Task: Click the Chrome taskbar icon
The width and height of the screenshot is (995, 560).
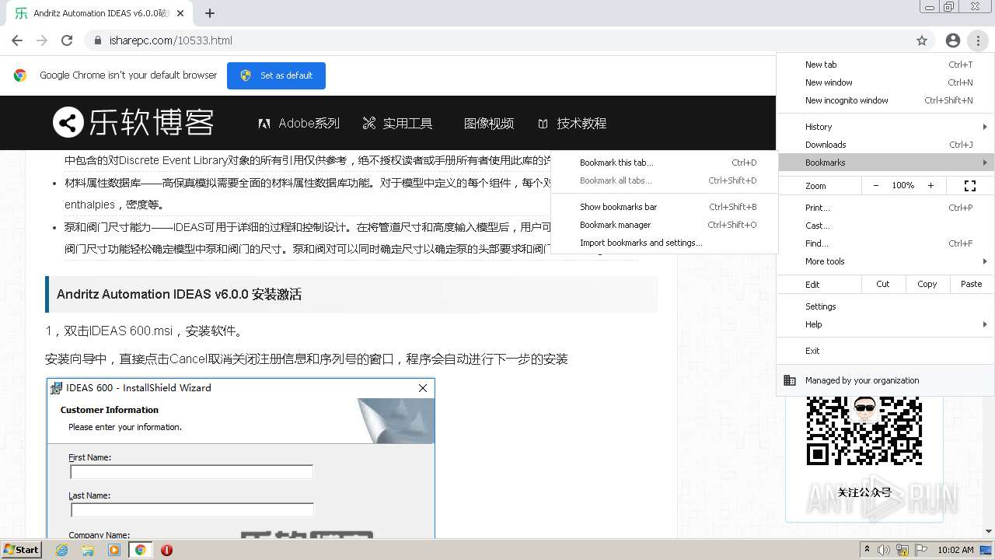Action: pyautogui.click(x=140, y=550)
